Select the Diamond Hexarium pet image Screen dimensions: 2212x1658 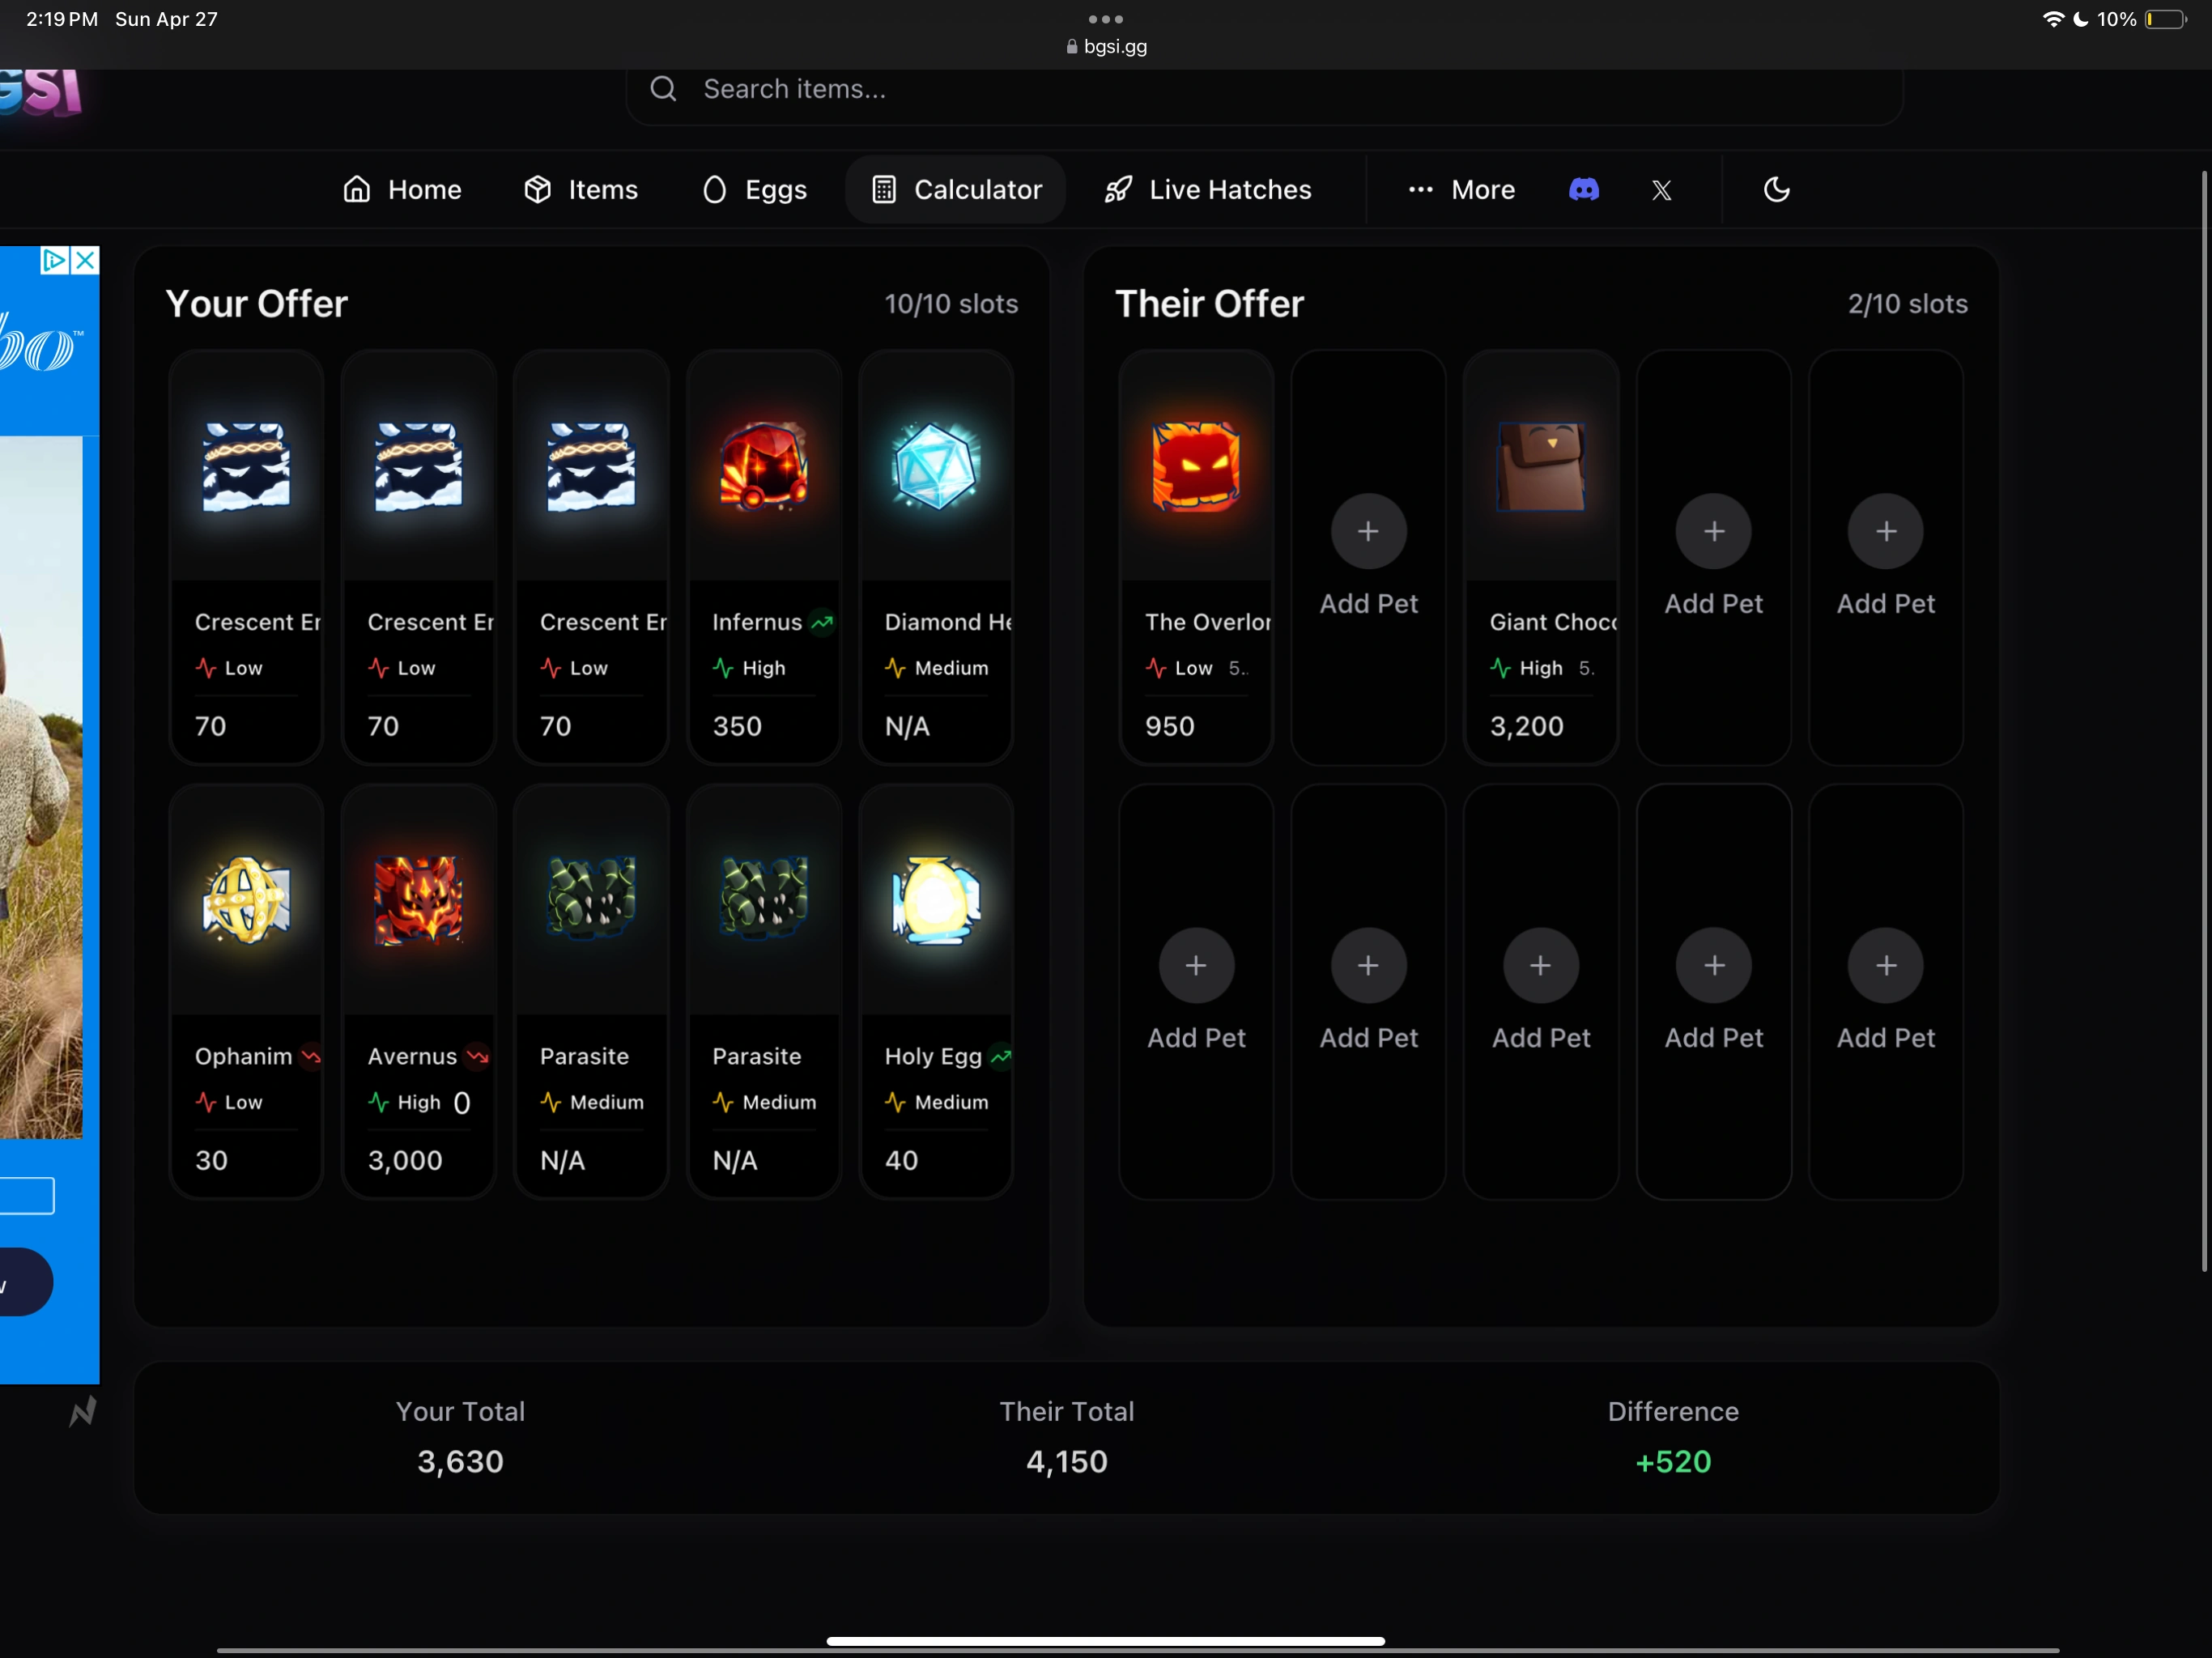936,466
